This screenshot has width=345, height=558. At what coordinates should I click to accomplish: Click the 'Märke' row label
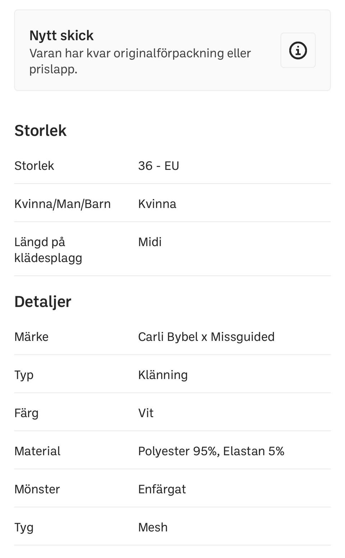pyautogui.click(x=31, y=337)
